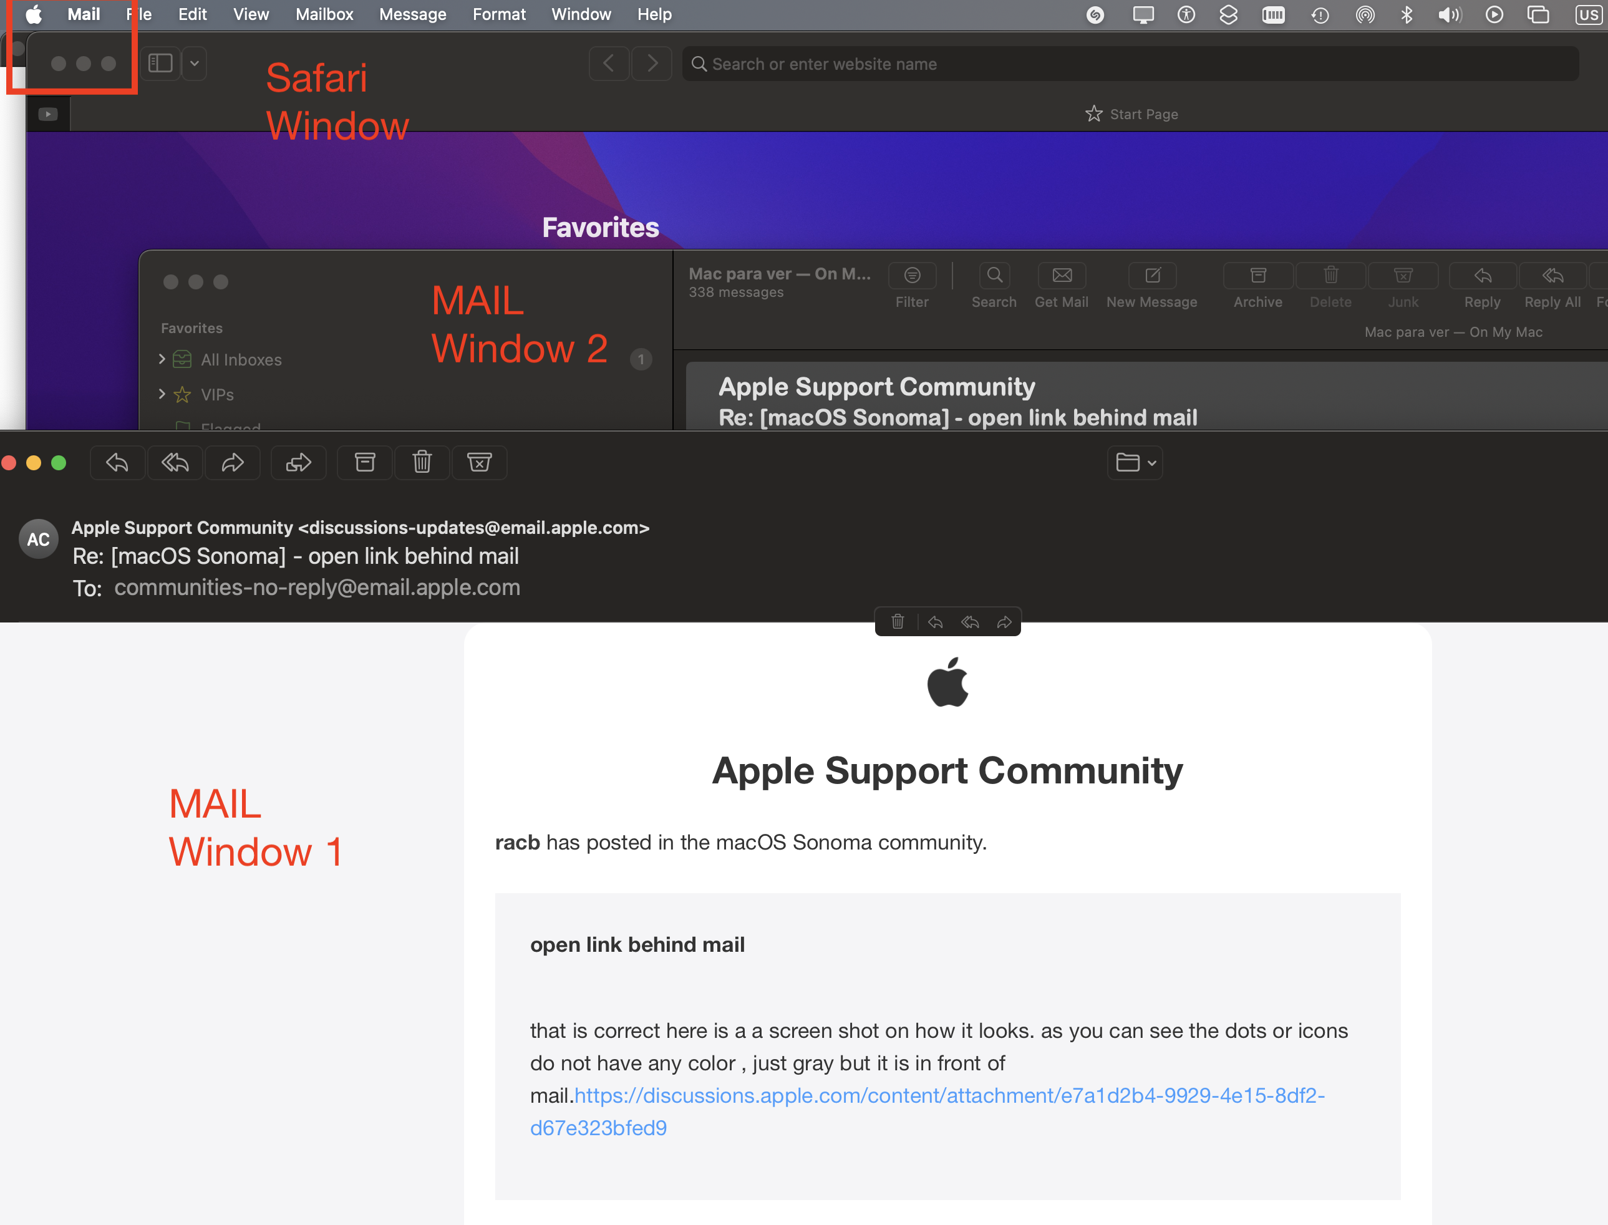
Task: Delete the message using the trash icon
Action: [x=422, y=462]
